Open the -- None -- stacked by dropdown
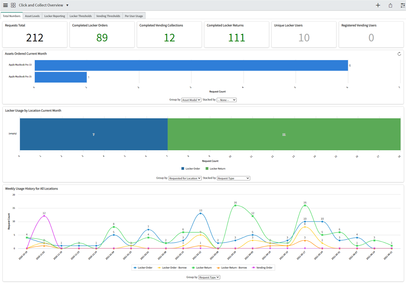The height and width of the screenshot is (284, 406). [x=227, y=100]
